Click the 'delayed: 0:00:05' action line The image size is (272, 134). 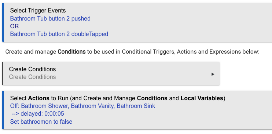pyautogui.click(x=38, y=114)
